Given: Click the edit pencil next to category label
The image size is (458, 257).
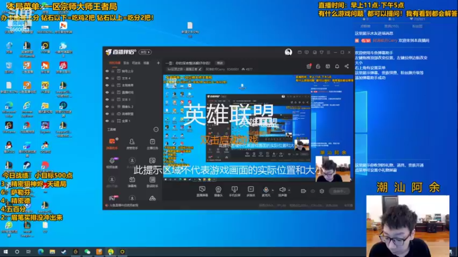Looking at the screenshot, I should click(200, 69).
